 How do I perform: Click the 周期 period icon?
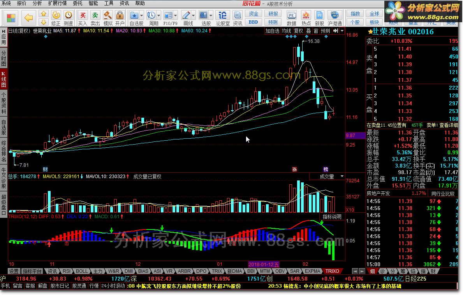coord(151,15)
